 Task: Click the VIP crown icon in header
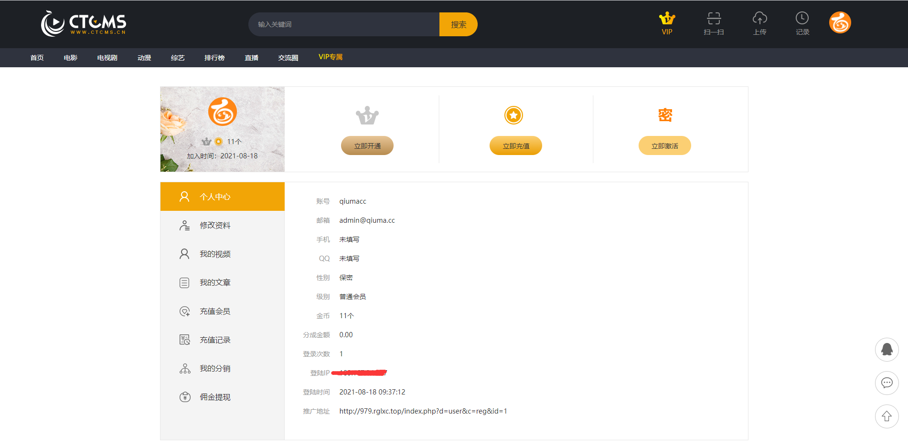(667, 19)
